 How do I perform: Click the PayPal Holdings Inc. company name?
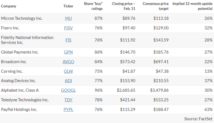point(19,109)
